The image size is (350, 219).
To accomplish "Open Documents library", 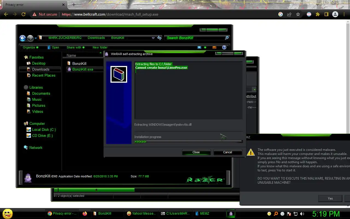I will tap(38, 93).
